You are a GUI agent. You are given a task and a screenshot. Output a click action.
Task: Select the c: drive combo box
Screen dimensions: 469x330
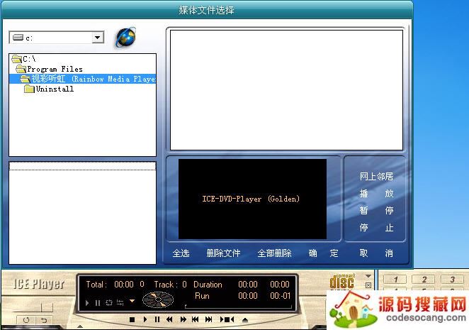pyautogui.click(x=57, y=38)
